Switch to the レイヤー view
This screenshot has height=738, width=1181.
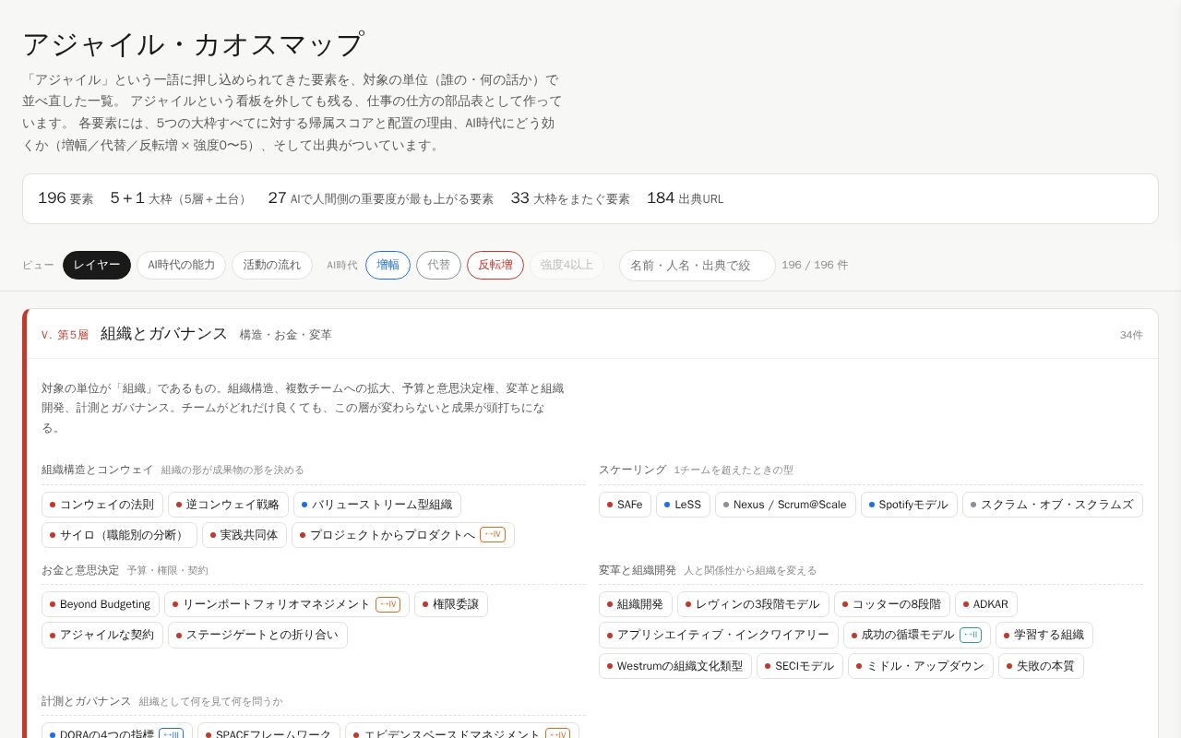click(97, 265)
